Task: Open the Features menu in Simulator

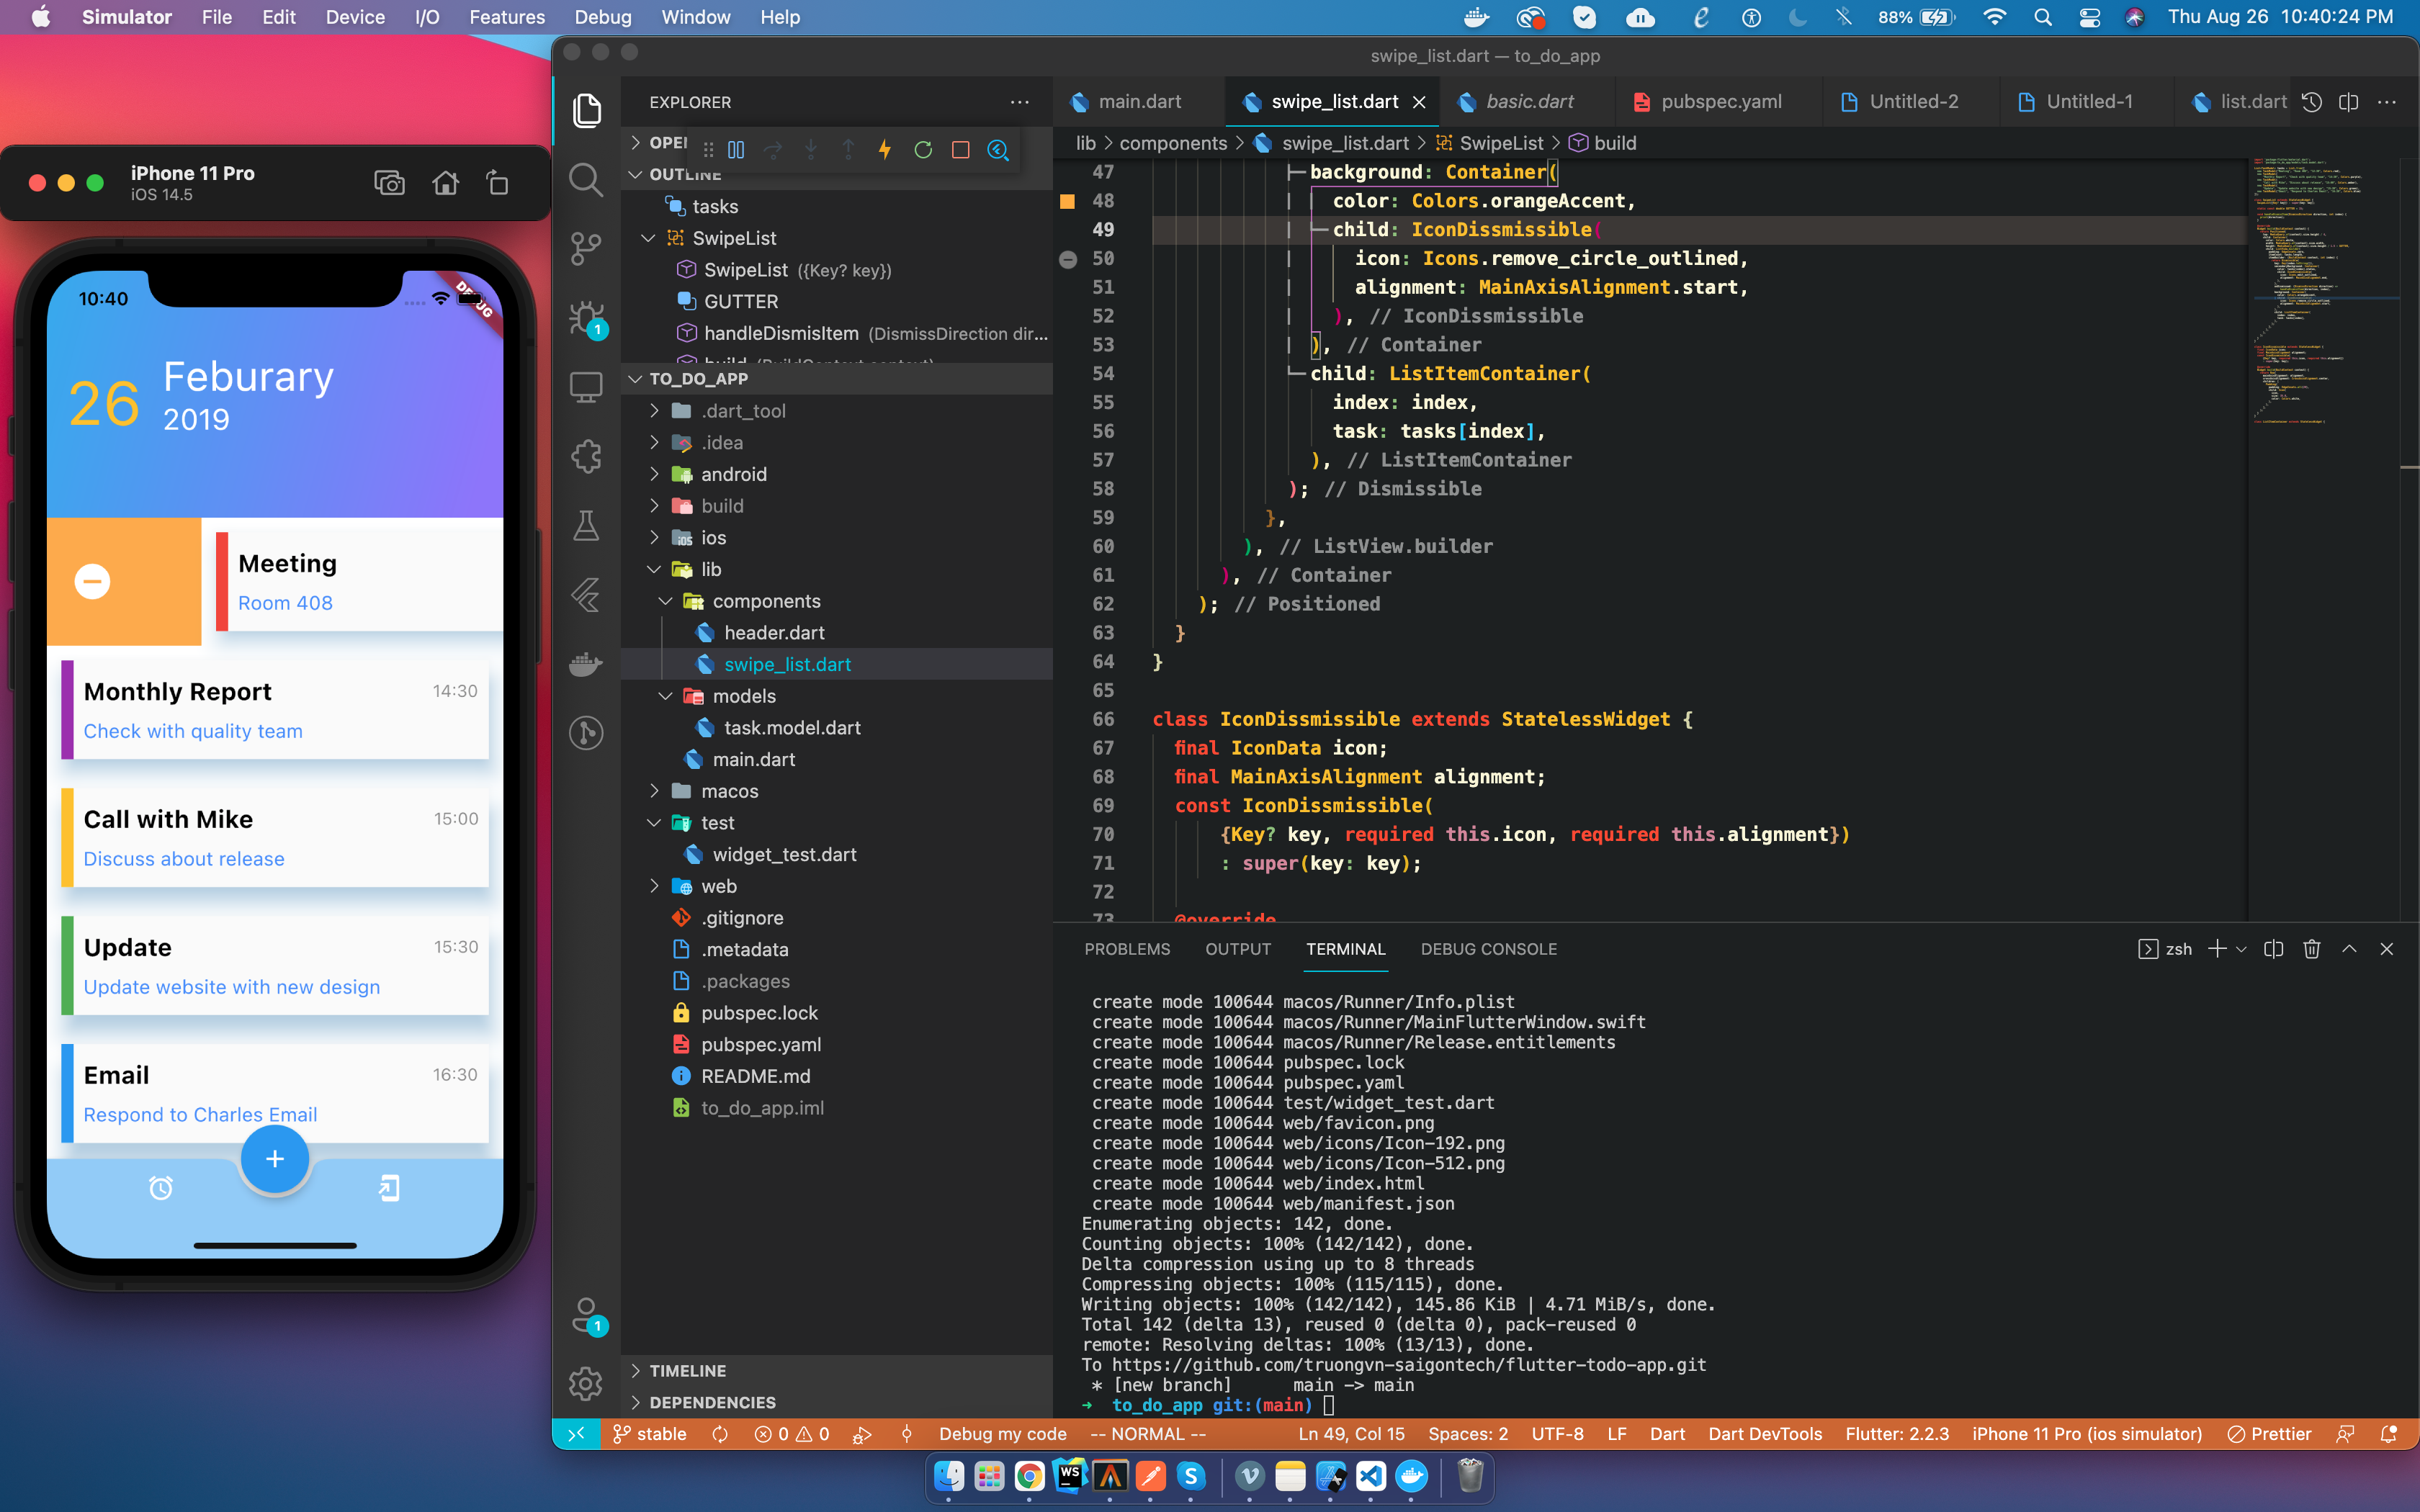Action: coord(507,17)
